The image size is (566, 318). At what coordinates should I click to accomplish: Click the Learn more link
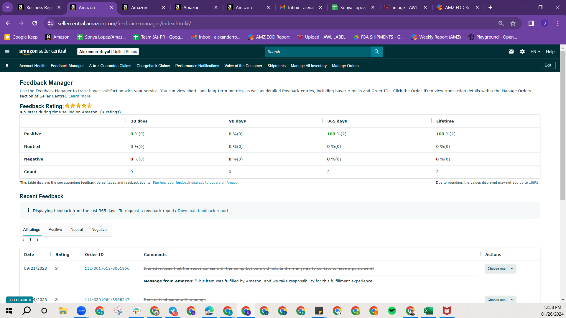(x=80, y=96)
